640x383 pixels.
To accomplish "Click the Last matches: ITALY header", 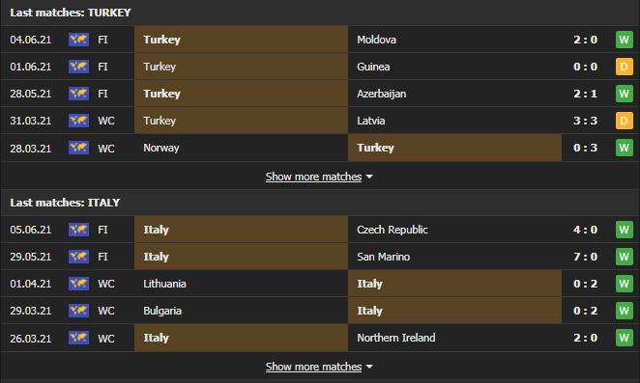I will (65, 203).
